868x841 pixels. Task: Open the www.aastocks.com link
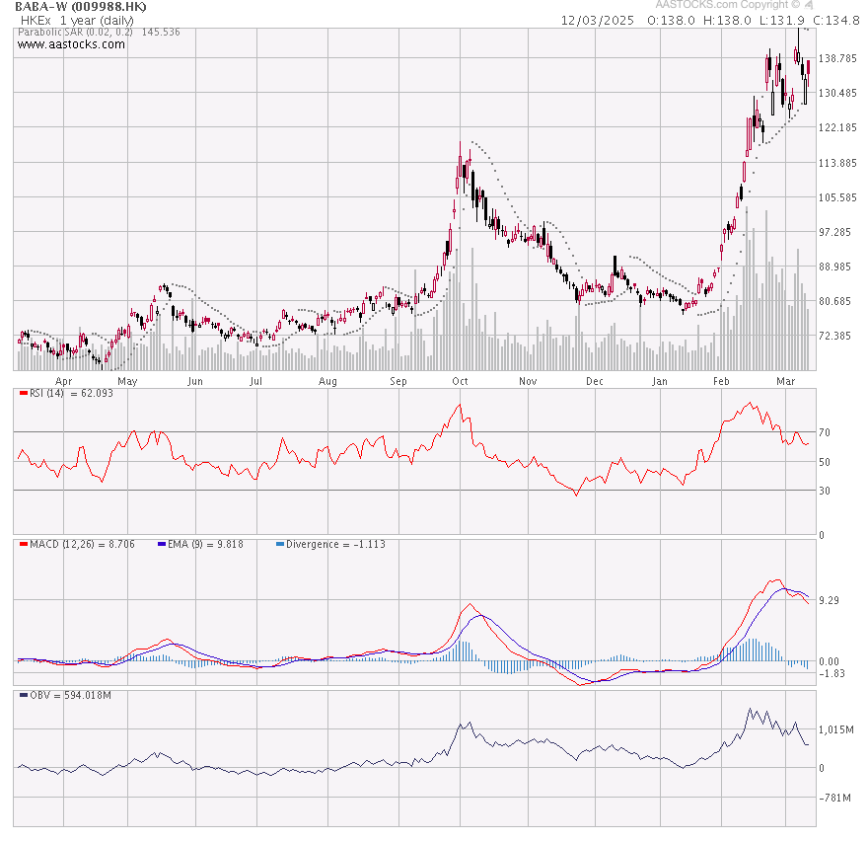(72, 44)
